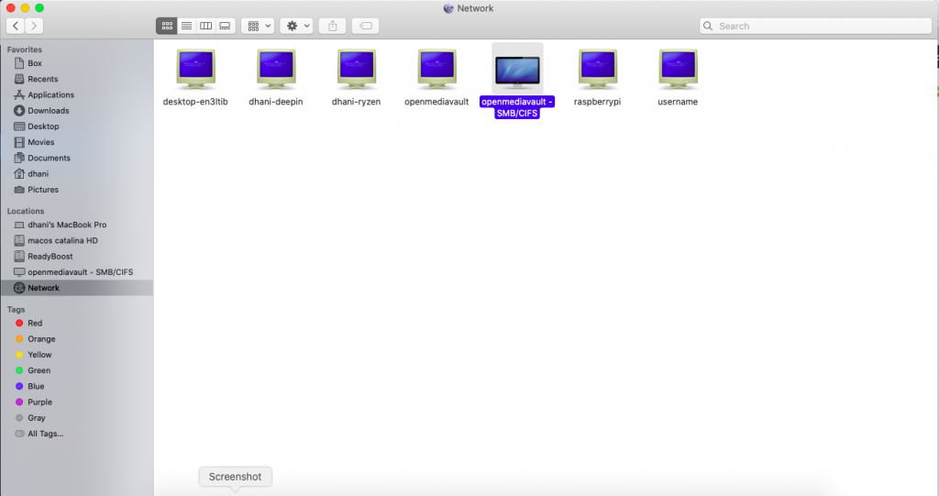
Task: Show All Tags in the sidebar
Action: (77, 434)
